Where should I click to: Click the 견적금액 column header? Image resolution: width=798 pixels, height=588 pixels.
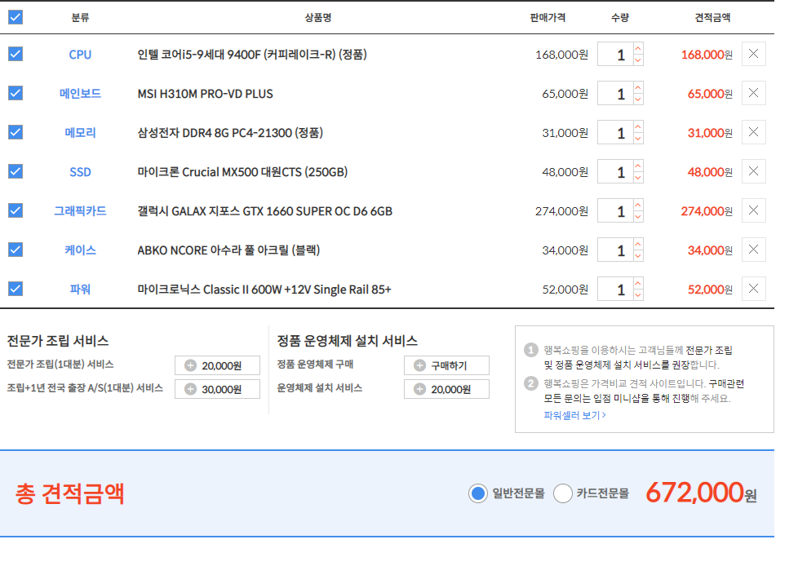point(712,17)
